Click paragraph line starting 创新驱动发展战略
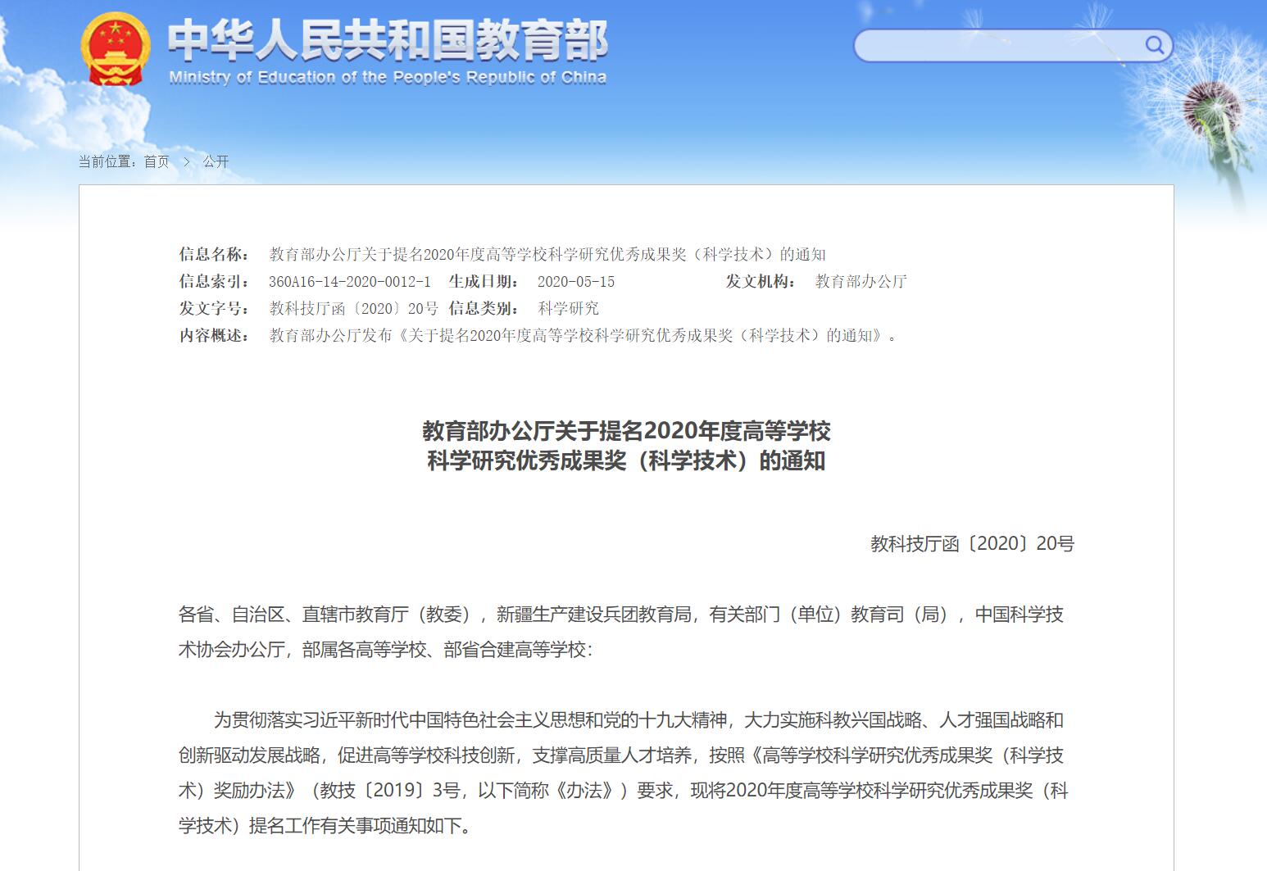Screen dimensions: 1267x871 coord(621,755)
